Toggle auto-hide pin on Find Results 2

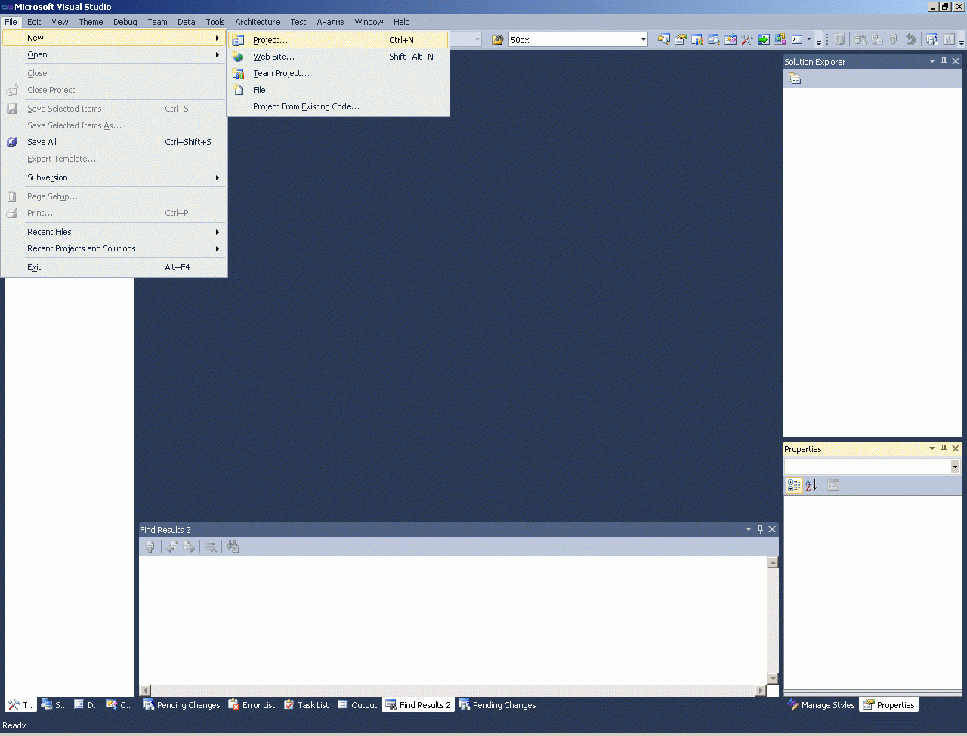click(x=761, y=529)
